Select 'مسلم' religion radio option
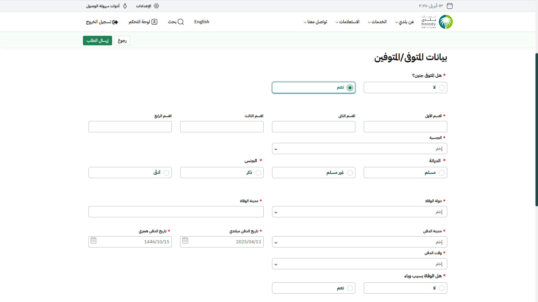 tap(442, 173)
